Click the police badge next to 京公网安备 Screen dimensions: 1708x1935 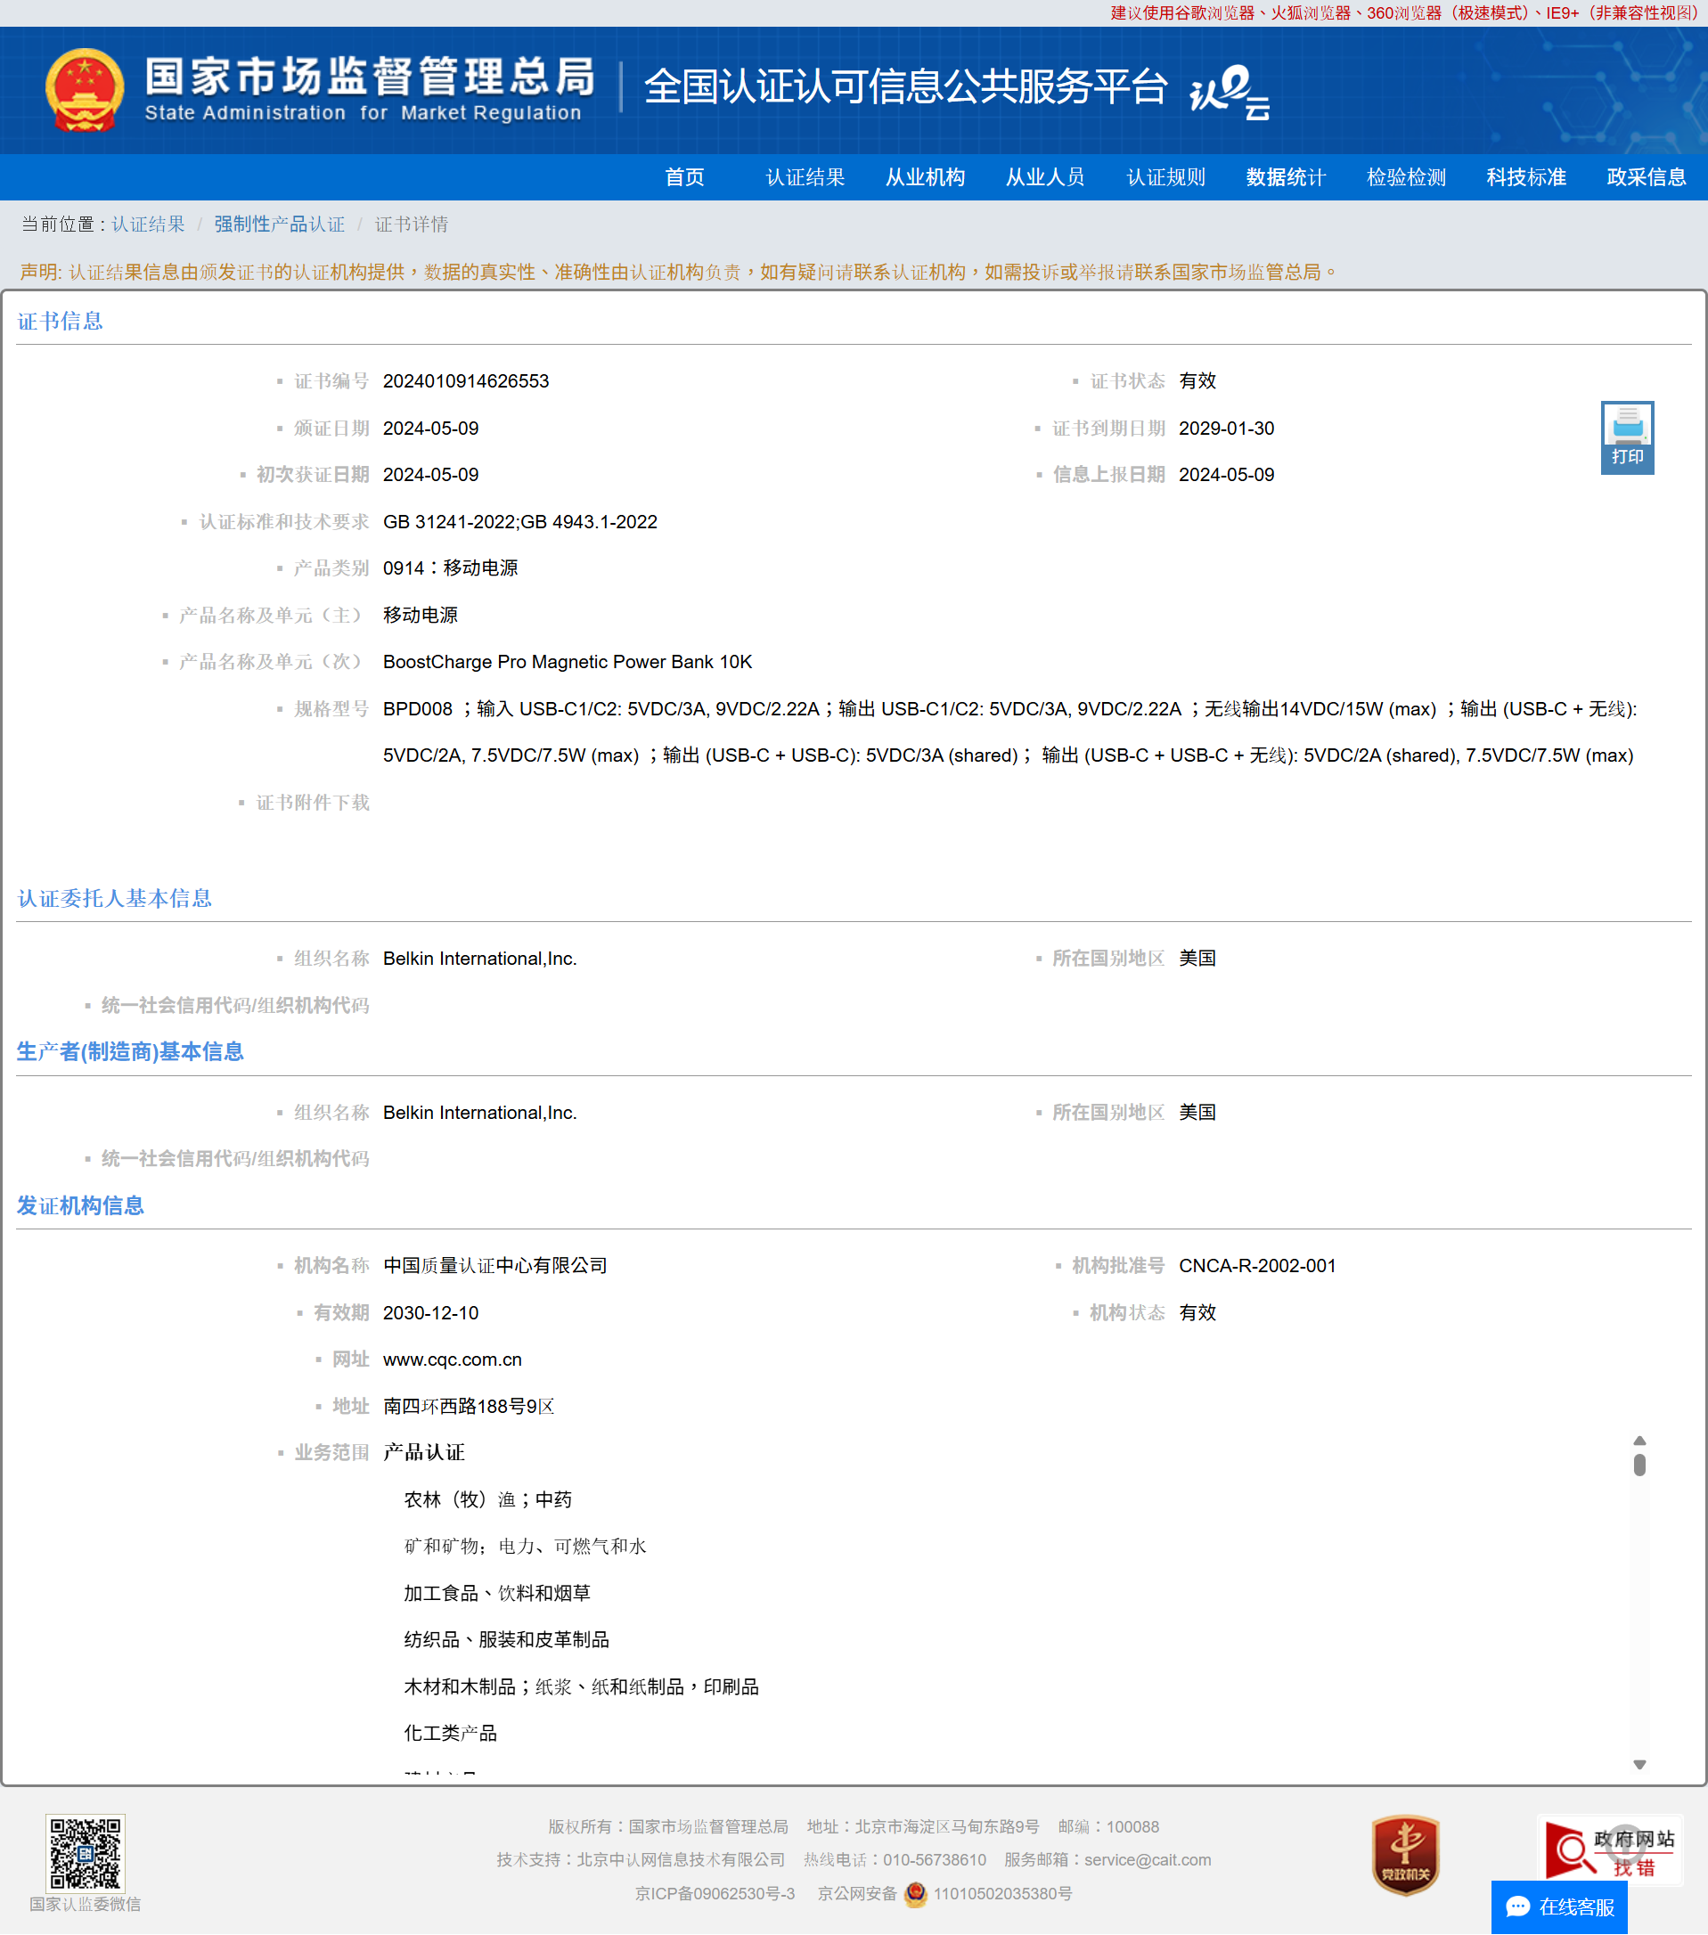point(916,1893)
